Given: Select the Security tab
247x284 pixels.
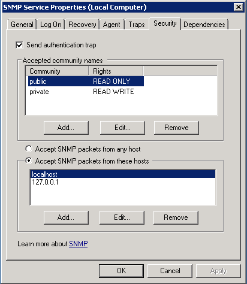Looking at the screenshot, I should 165,23.
